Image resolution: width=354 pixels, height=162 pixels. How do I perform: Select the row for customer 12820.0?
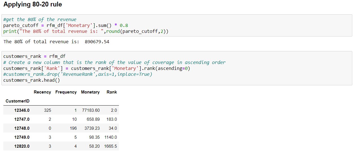pyautogui.click(x=61, y=146)
